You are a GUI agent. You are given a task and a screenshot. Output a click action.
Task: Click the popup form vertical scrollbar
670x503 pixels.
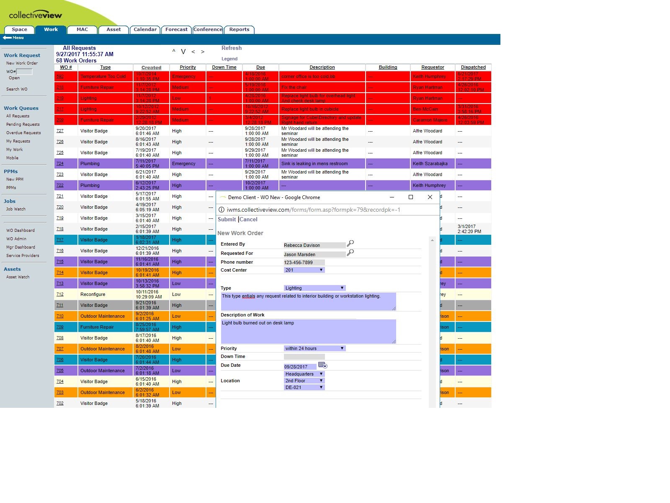pyautogui.click(x=432, y=322)
